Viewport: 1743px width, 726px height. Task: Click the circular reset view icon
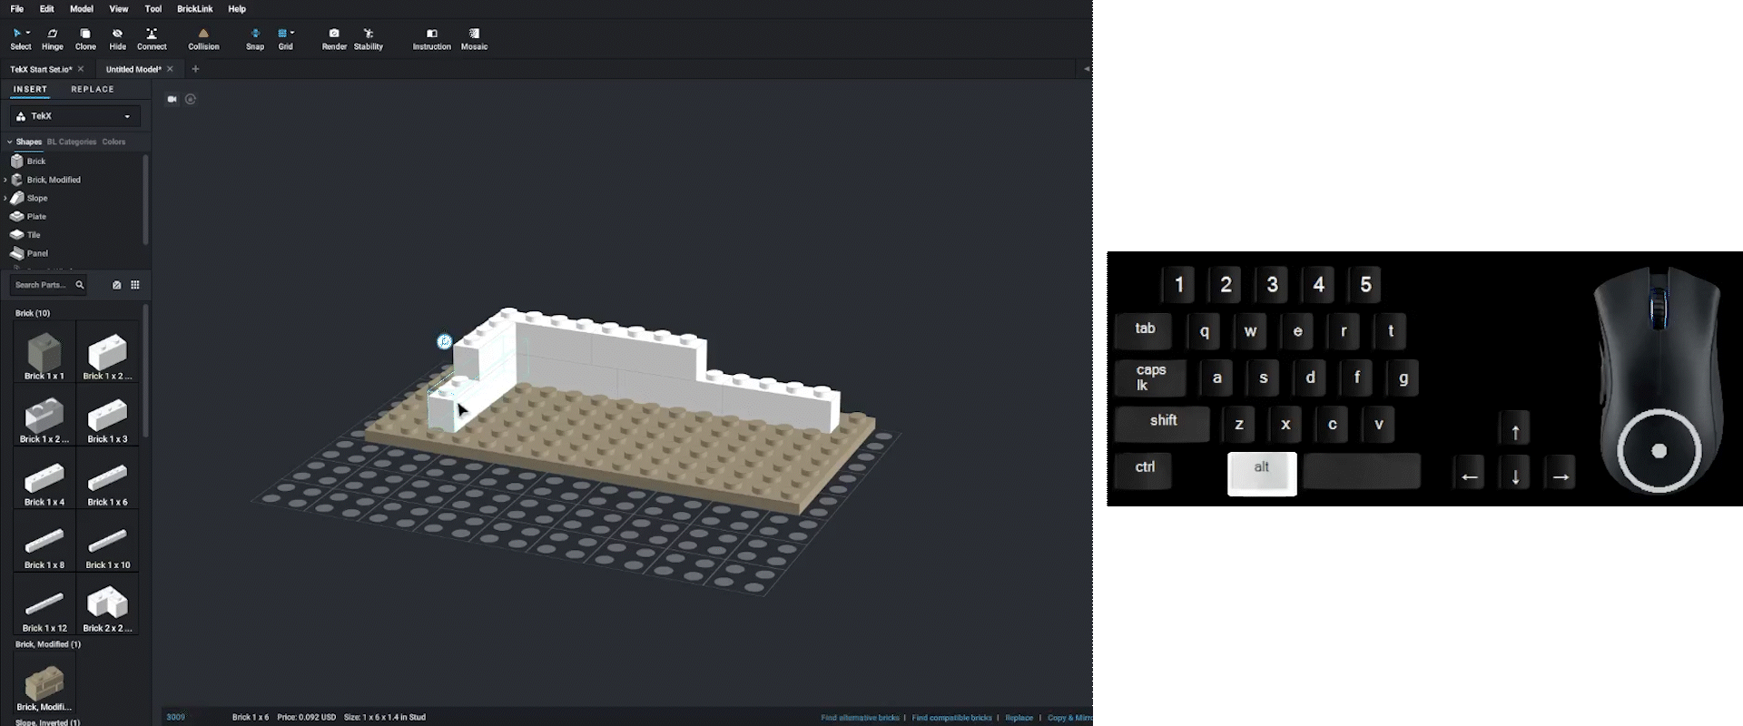click(x=191, y=99)
